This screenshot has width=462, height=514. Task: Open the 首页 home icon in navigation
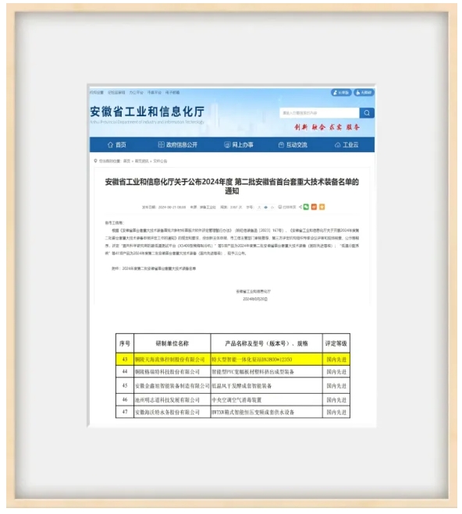(110, 144)
